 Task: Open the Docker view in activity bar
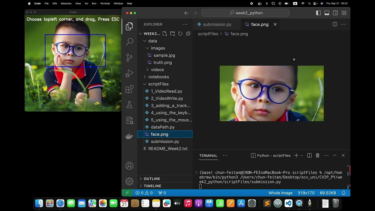[129, 136]
